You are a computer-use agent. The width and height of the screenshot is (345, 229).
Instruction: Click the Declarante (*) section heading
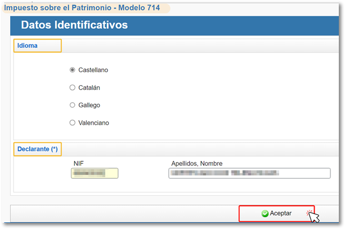coord(37,149)
